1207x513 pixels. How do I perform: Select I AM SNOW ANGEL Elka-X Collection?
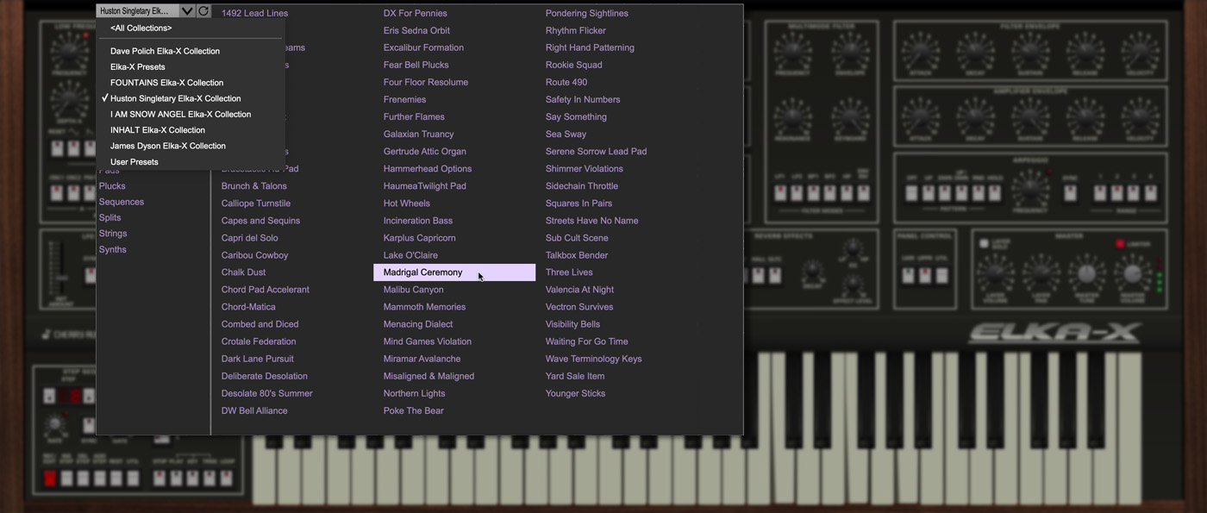click(180, 114)
